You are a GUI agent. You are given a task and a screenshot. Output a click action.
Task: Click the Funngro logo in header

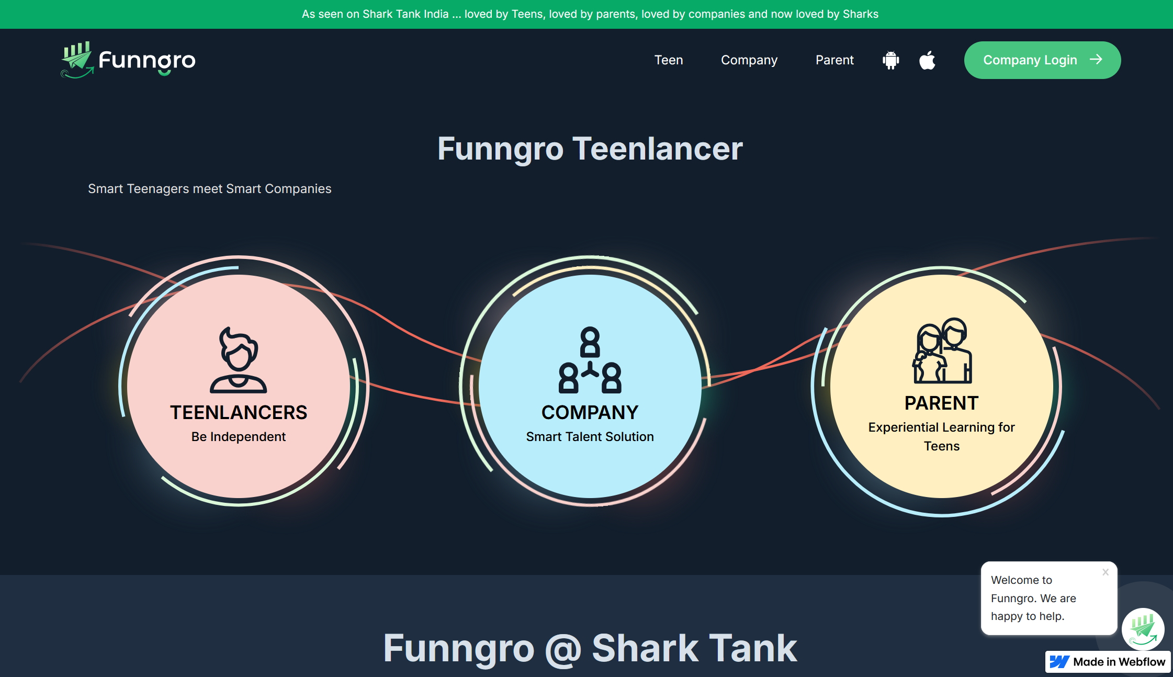pos(128,60)
